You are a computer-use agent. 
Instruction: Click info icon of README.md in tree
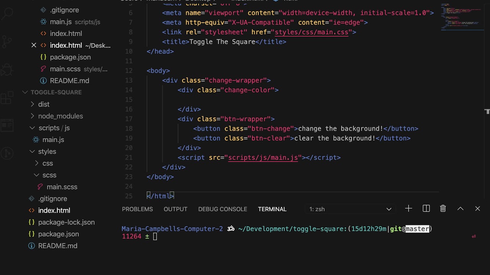pyautogui.click(x=32, y=246)
